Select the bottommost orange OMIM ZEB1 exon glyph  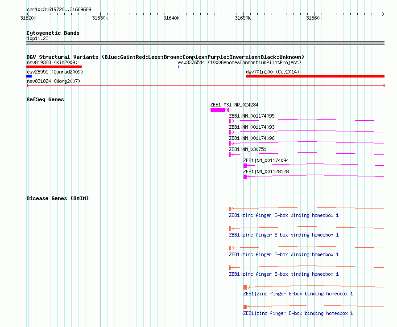245,307
